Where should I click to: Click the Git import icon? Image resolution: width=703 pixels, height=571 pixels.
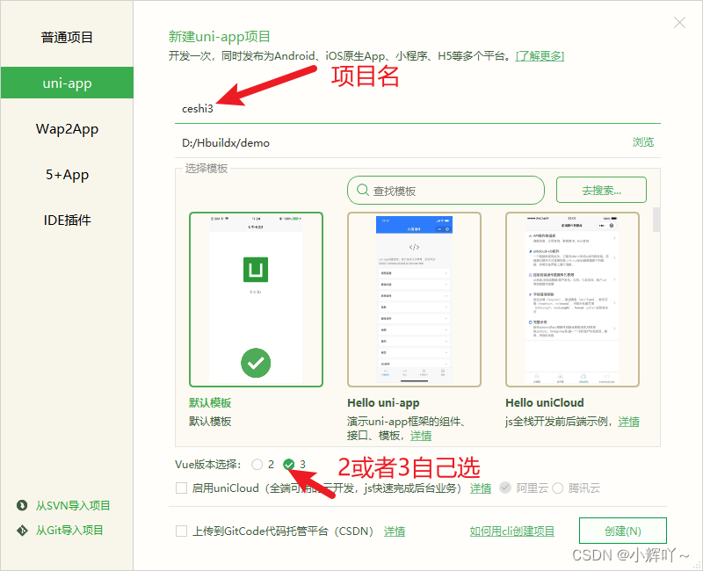point(22,531)
